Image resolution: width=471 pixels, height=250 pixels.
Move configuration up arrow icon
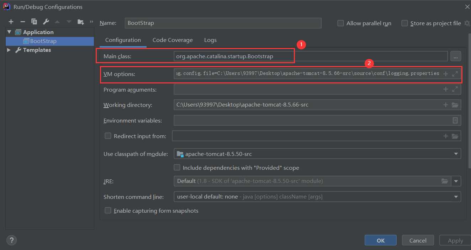(57, 22)
